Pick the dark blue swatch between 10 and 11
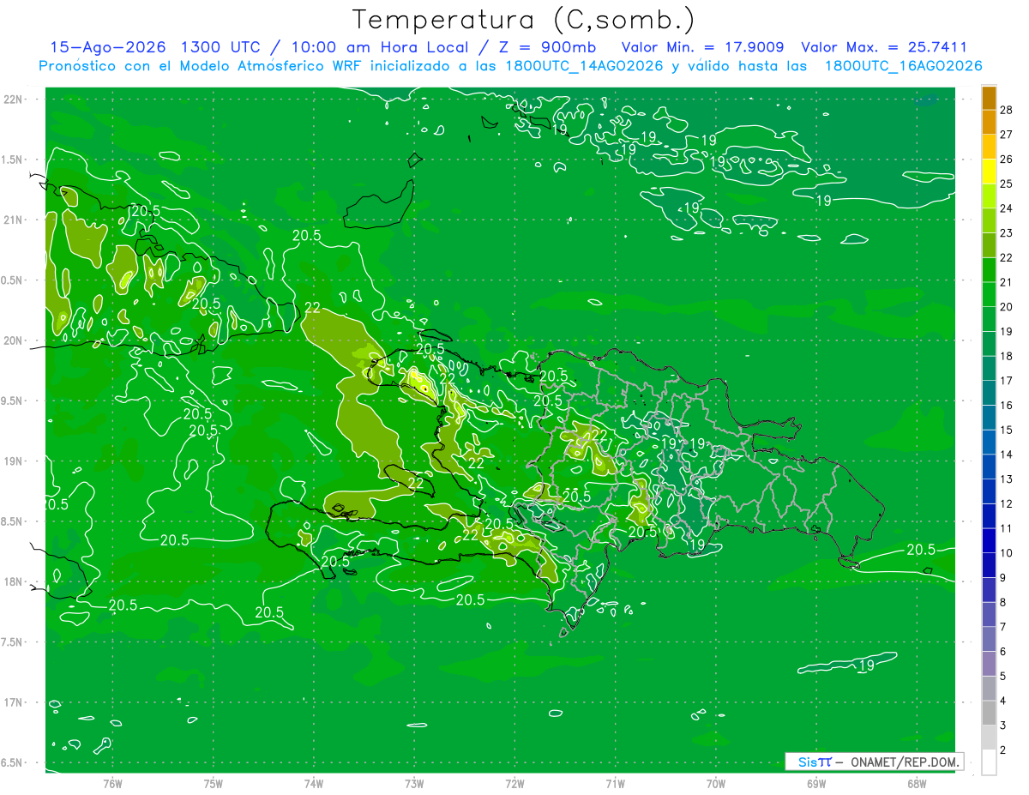This screenshot has width=1029, height=795. click(x=989, y=540)
